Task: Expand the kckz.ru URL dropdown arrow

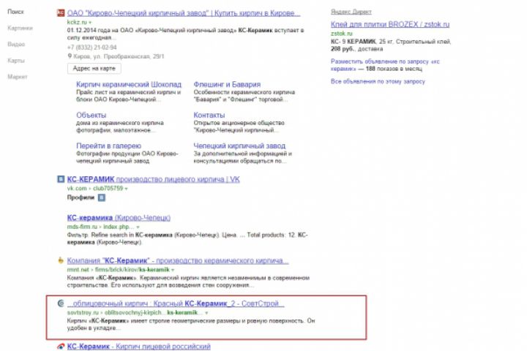Action: click(x=90, y=23)
